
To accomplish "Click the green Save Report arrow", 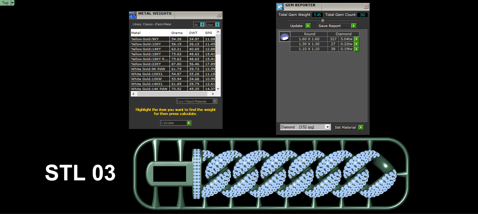I will (x=354, y=26).
